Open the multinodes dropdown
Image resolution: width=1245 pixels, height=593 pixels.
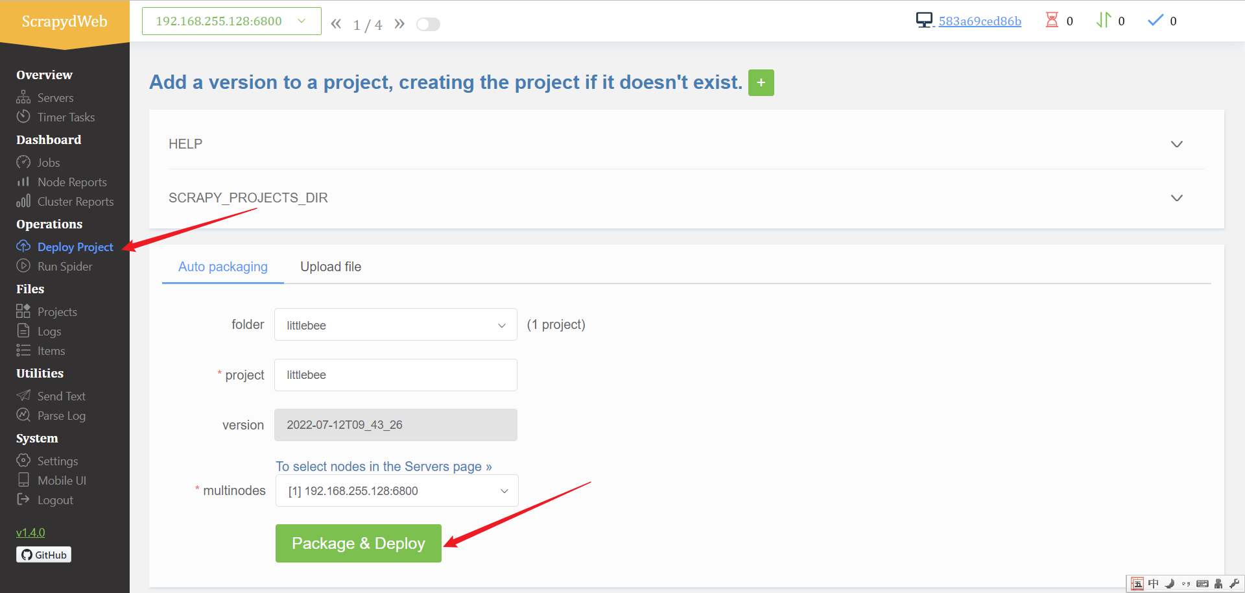pyautogui.click(x=397, y=491)
